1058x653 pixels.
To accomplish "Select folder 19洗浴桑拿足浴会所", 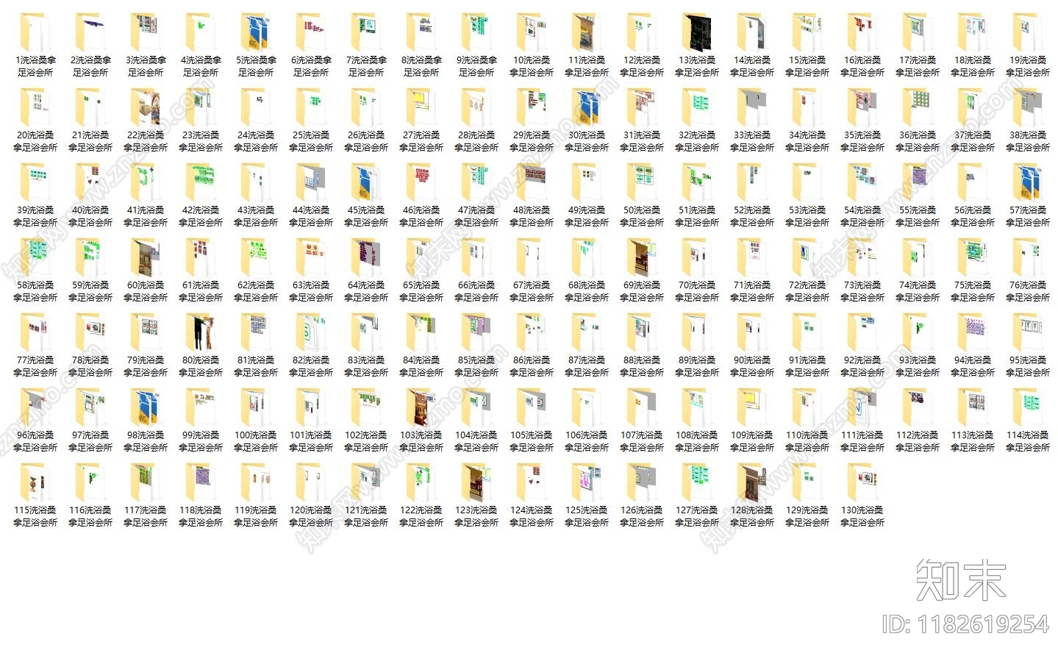I will coord(1028,46).
